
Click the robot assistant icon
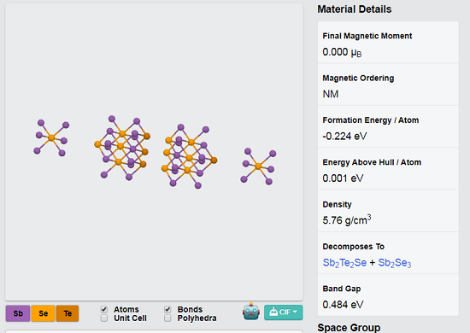(x=251, y=312)
